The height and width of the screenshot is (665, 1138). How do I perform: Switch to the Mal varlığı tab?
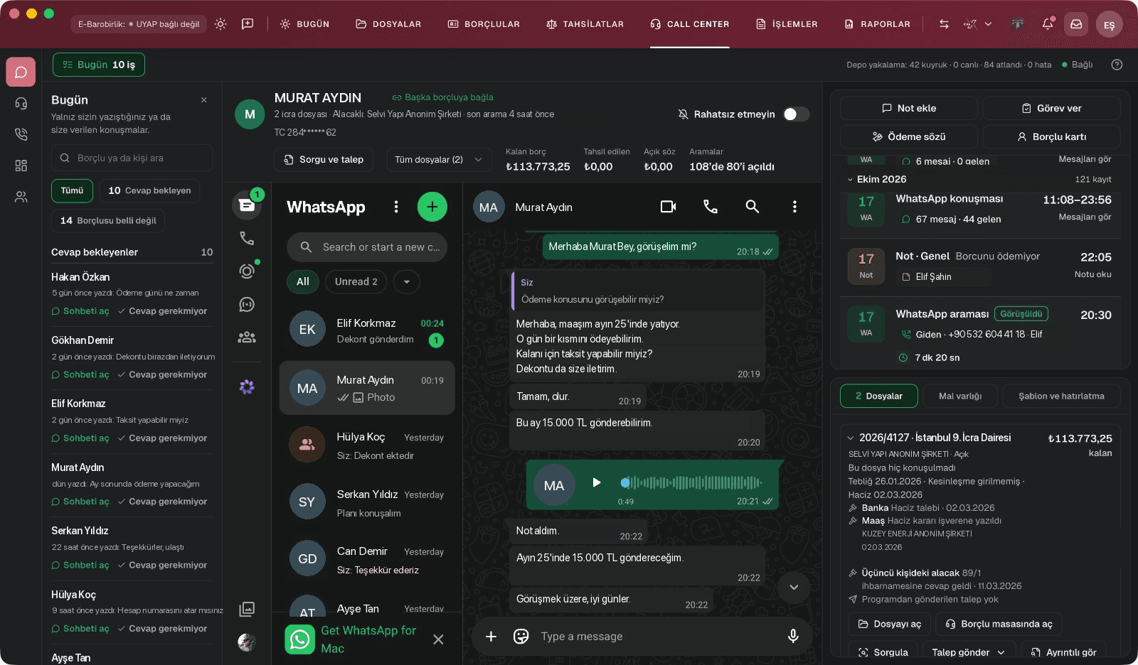pyautogui.click(x=960, y=396)
